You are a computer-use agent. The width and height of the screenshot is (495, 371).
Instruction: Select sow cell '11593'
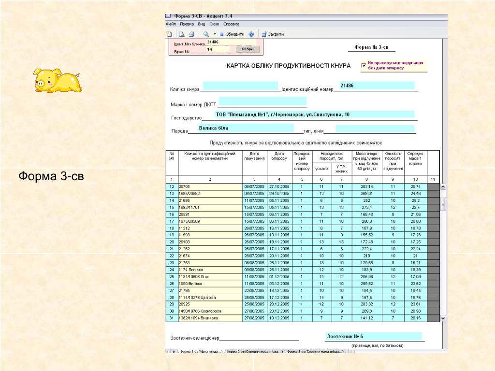(210, 235)
